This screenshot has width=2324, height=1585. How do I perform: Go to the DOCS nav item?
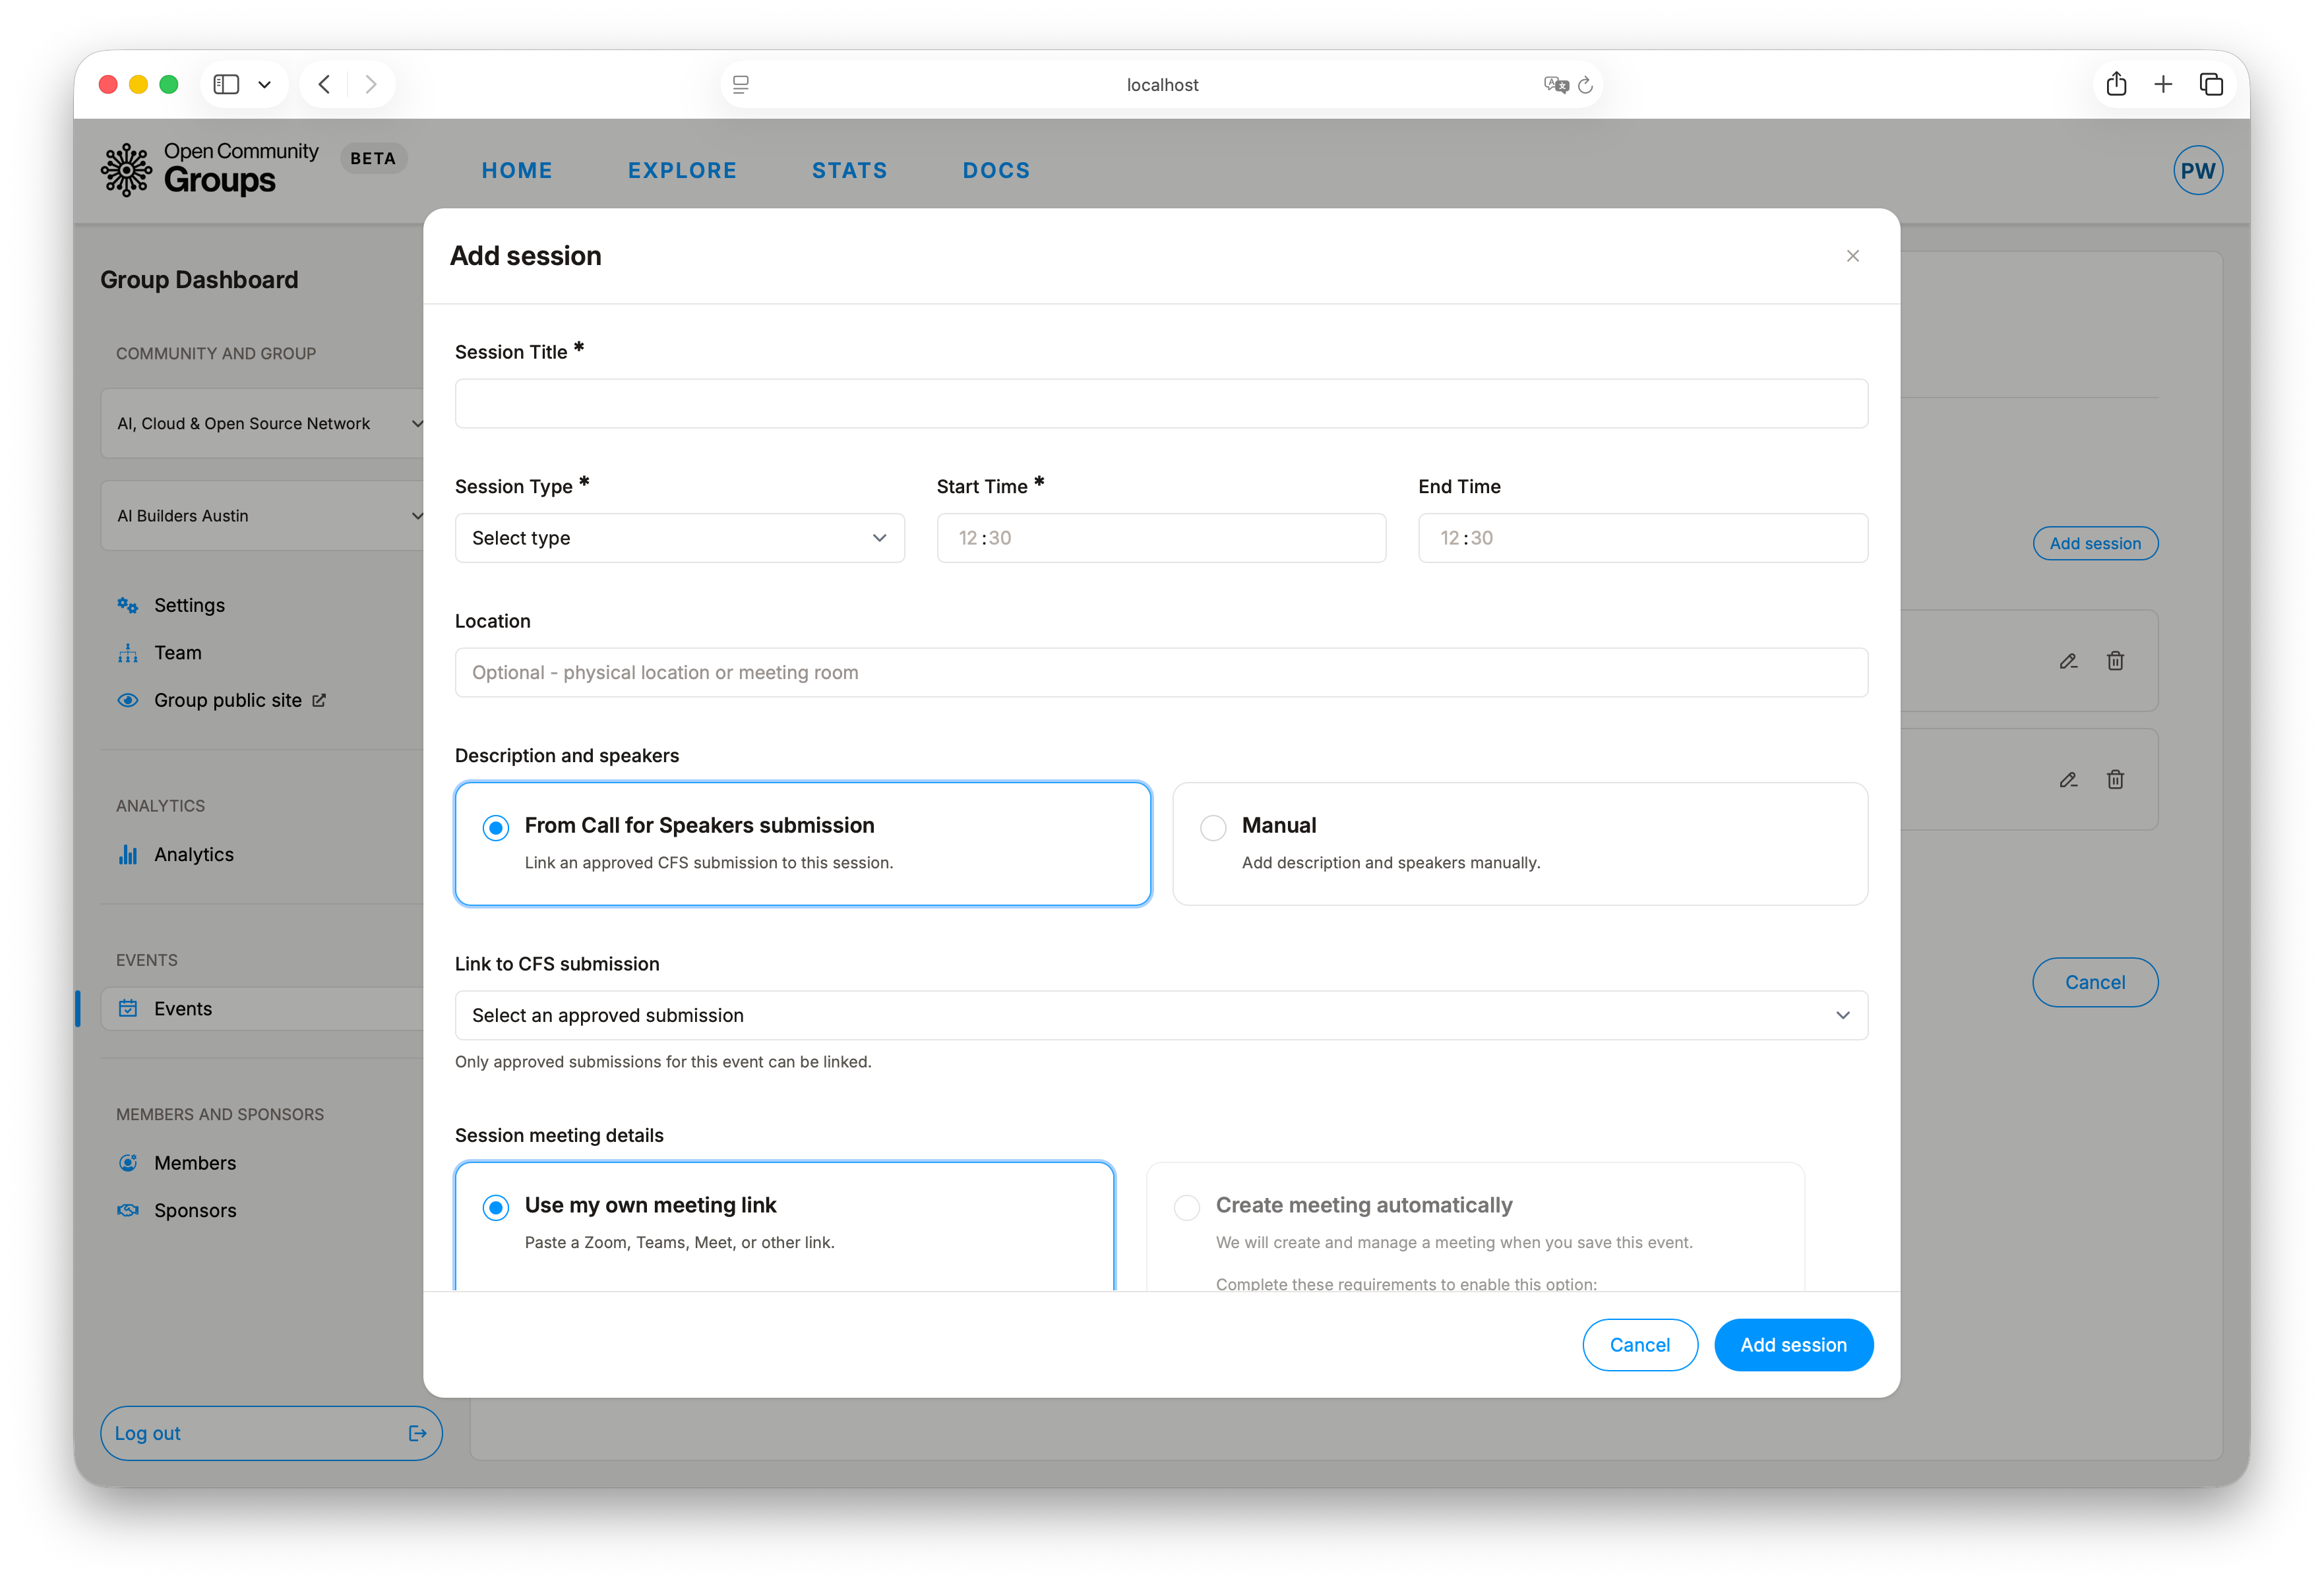pos(996,170)
